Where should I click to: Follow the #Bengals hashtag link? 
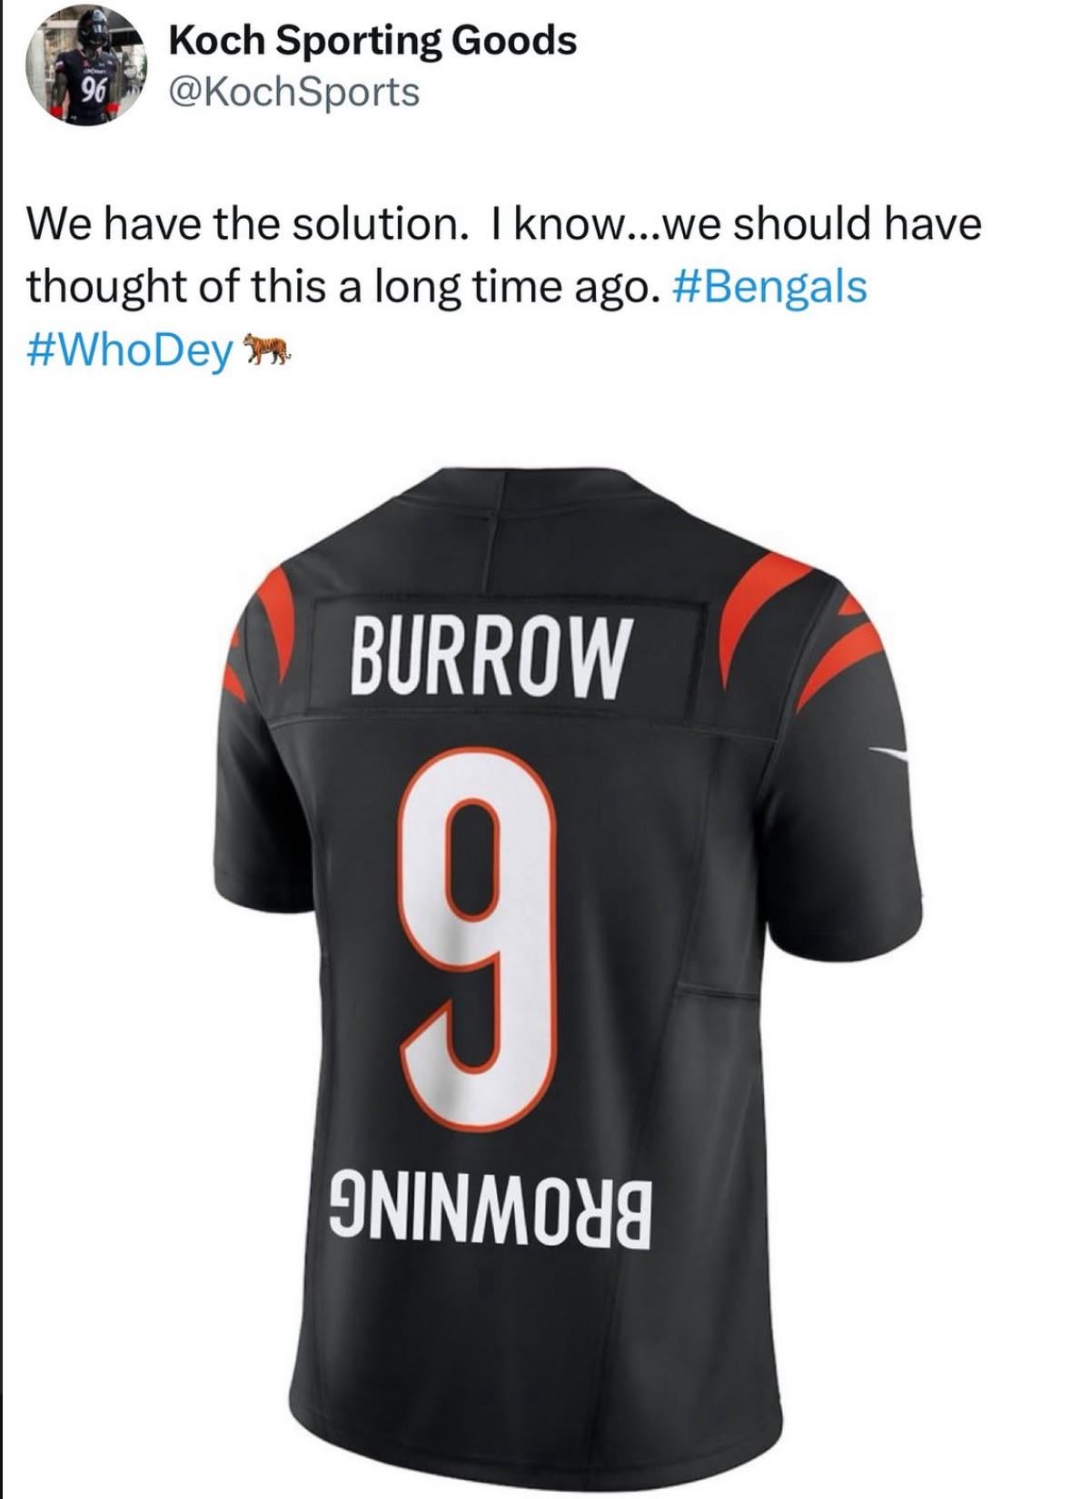click(770, 286)
